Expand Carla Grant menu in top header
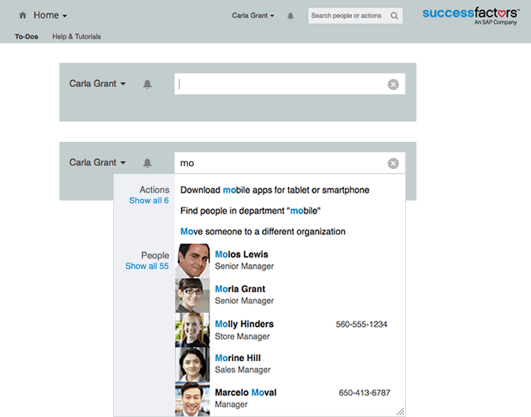The image size is (531, 417). 253,15
